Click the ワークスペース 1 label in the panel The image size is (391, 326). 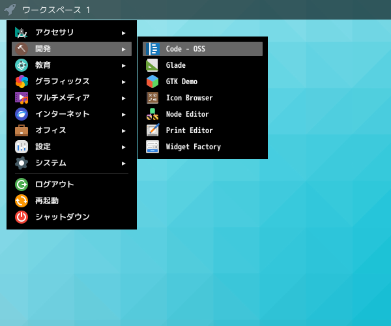(x=56, y=10)
